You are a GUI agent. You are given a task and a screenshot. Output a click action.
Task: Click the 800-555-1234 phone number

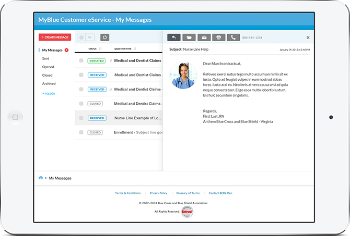(252, 38)
